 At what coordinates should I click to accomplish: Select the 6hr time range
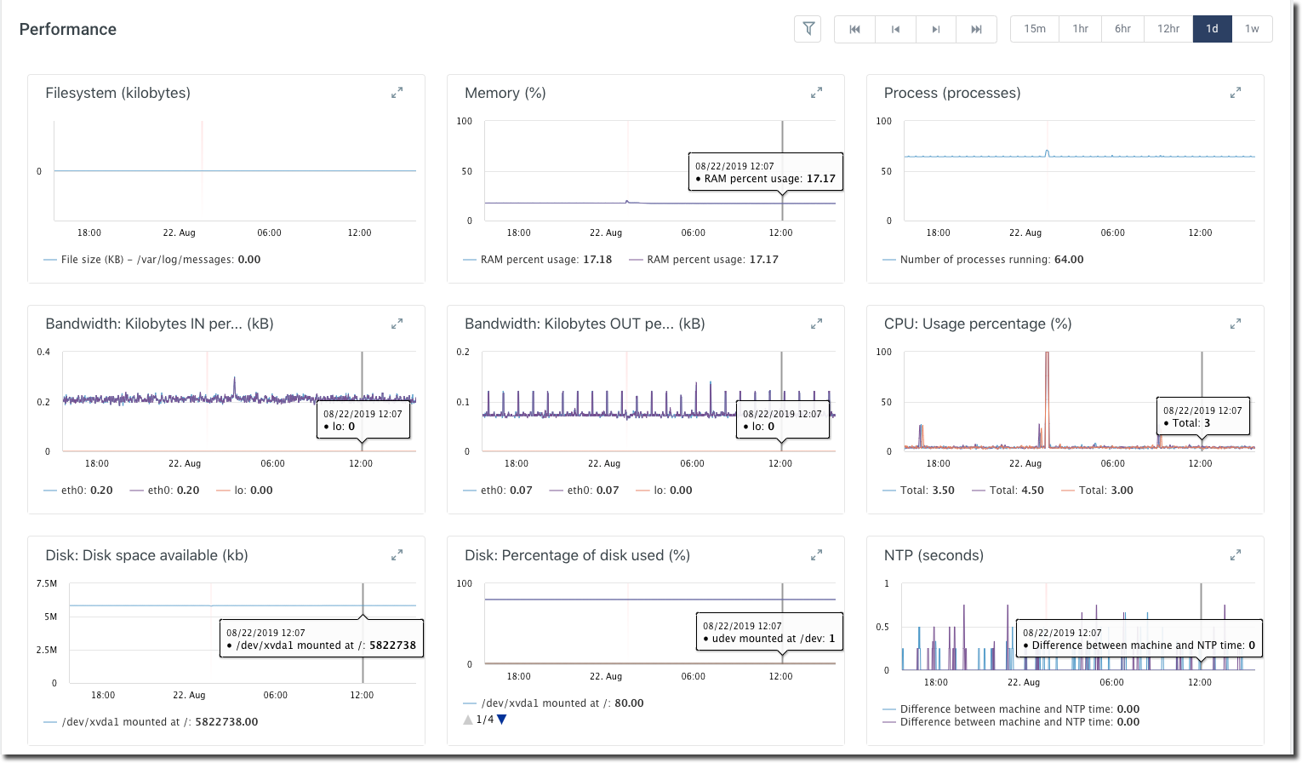coord(1122,29)
